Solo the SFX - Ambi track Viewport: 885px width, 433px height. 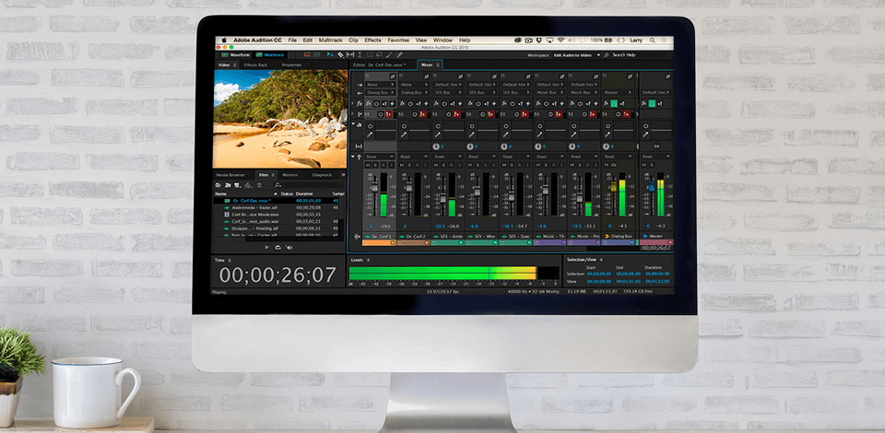click(443, 165)
